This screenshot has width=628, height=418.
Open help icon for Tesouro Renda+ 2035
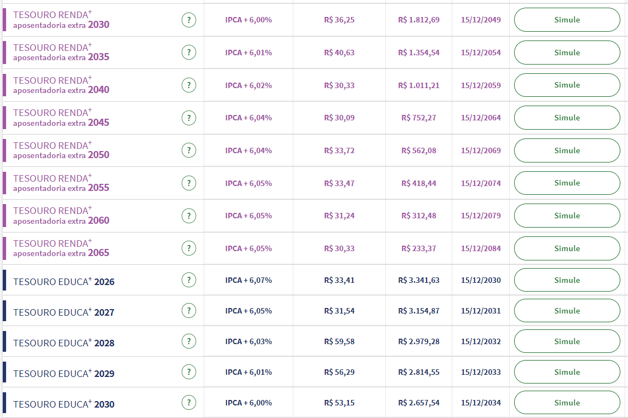point(188,53)
